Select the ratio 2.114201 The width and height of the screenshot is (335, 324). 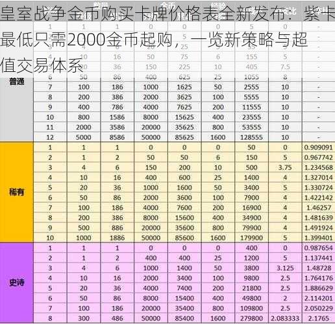pyautogui.click(x=318, y=298)
